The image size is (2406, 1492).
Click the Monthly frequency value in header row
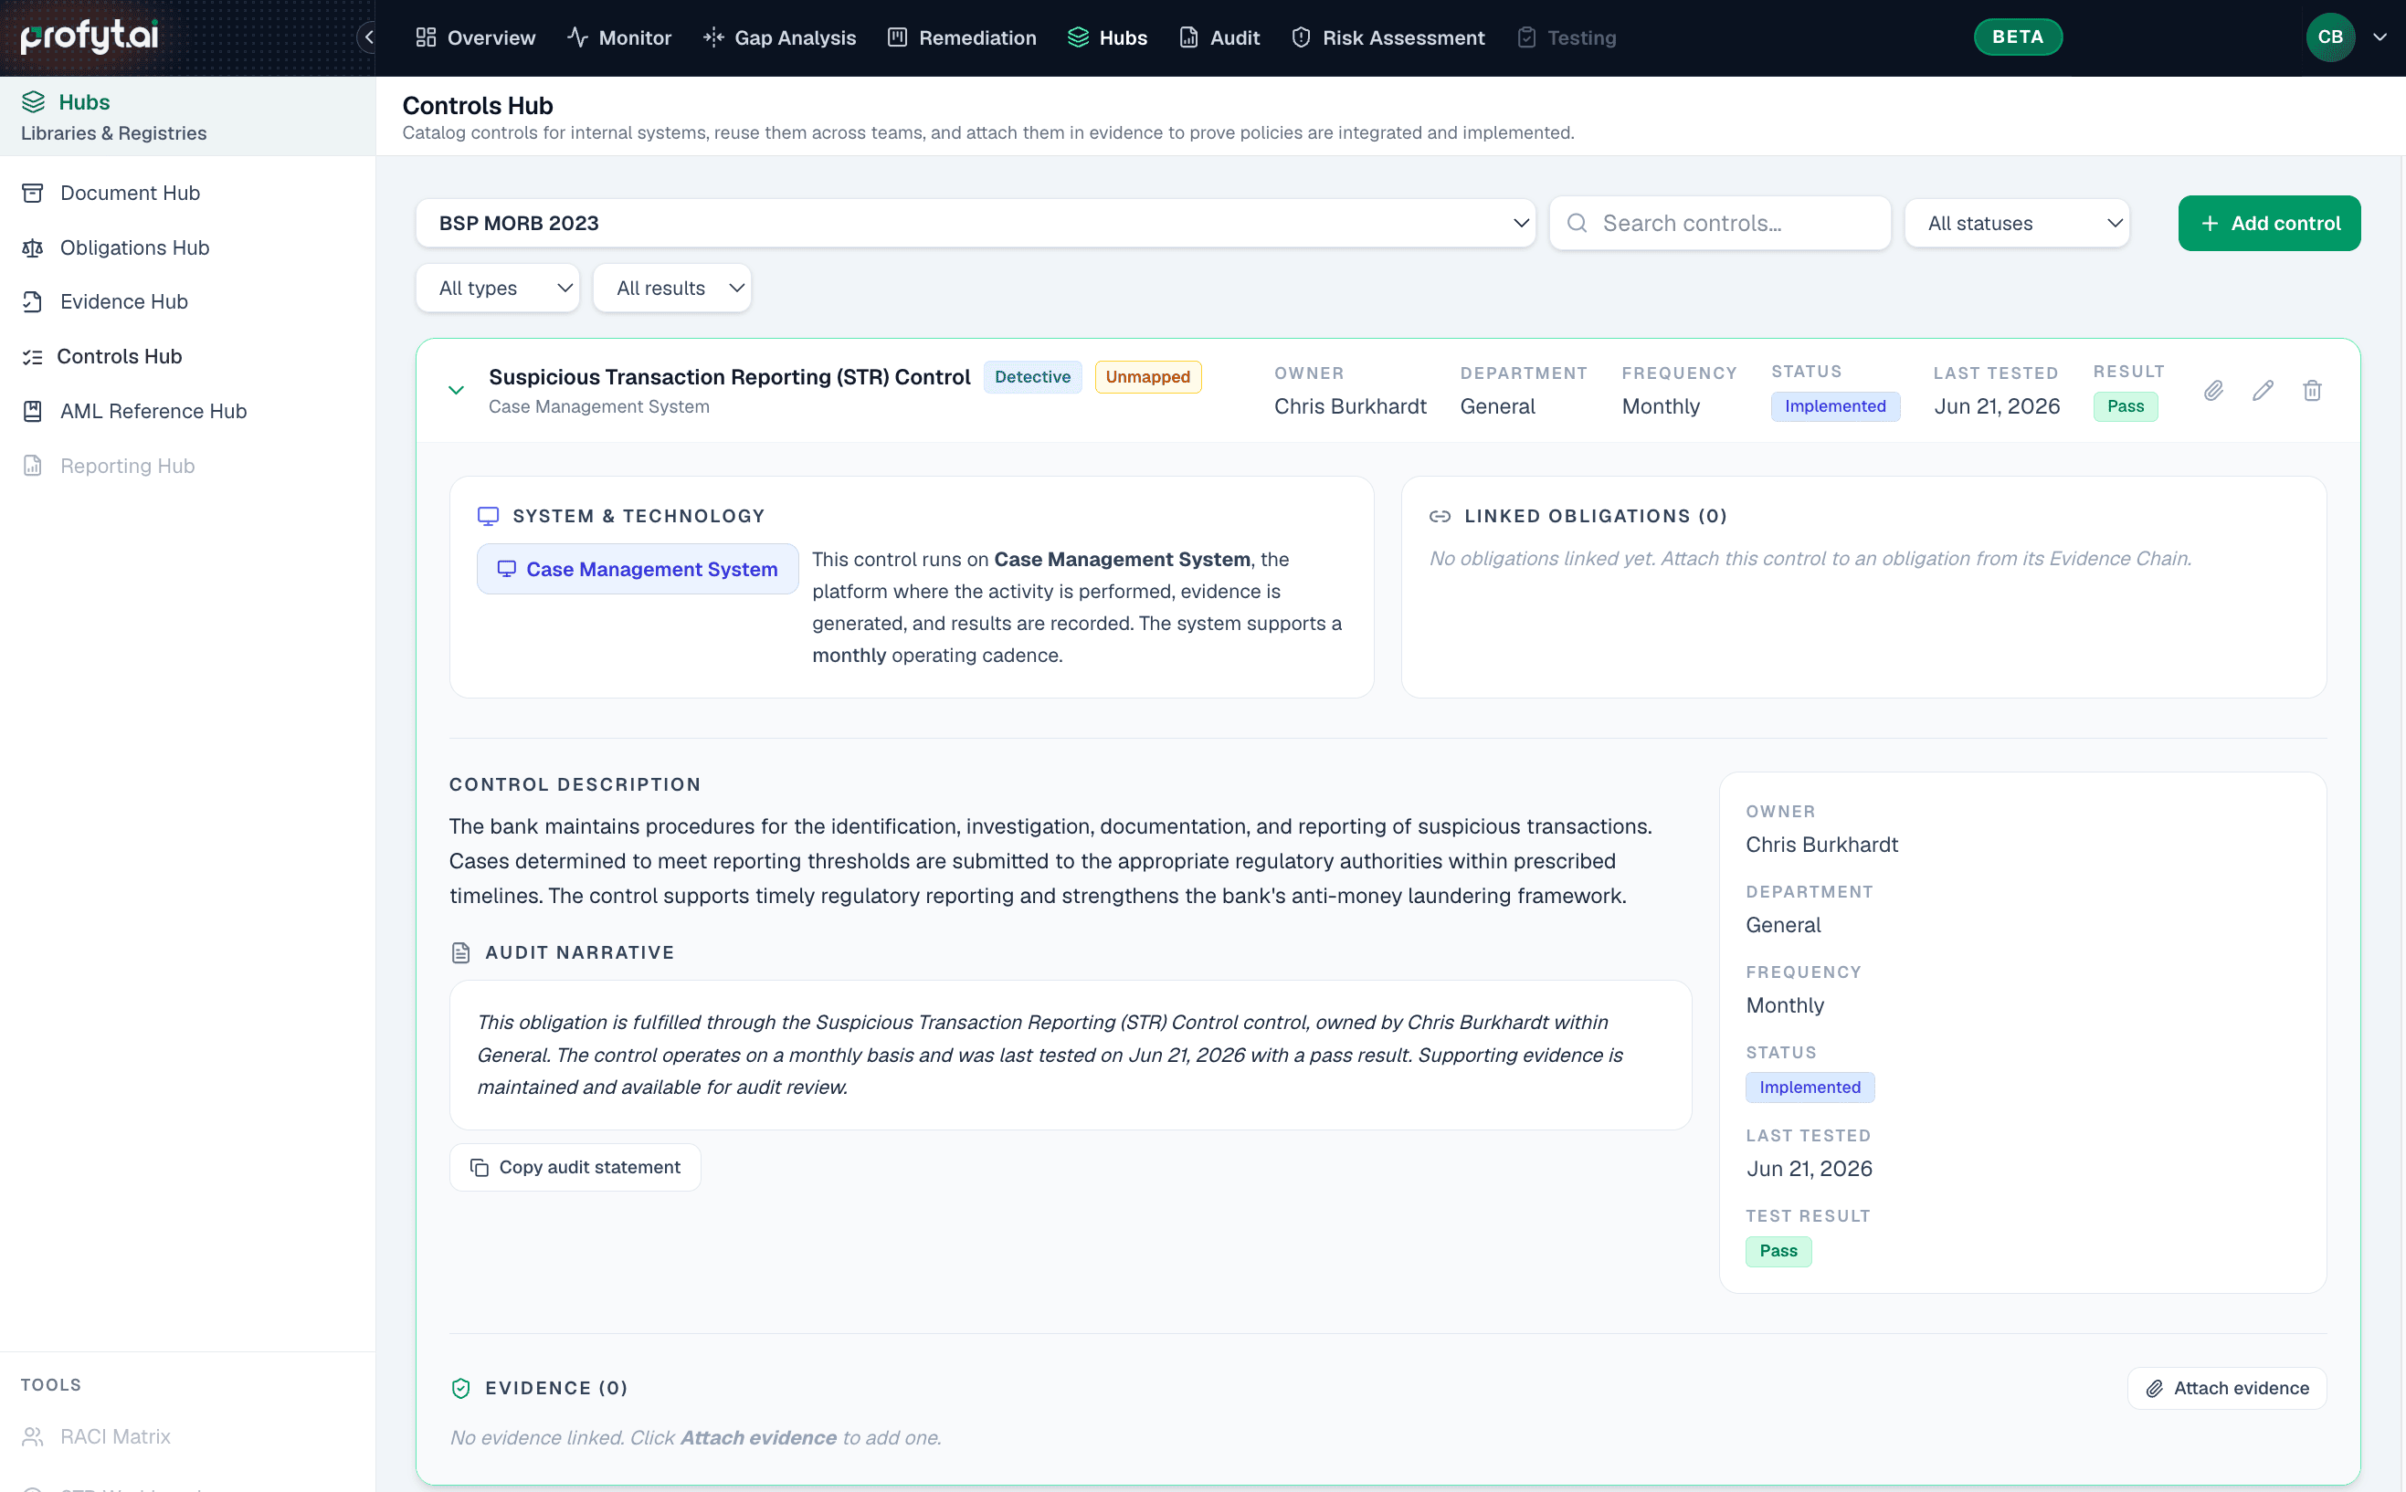click(1661, 405)
